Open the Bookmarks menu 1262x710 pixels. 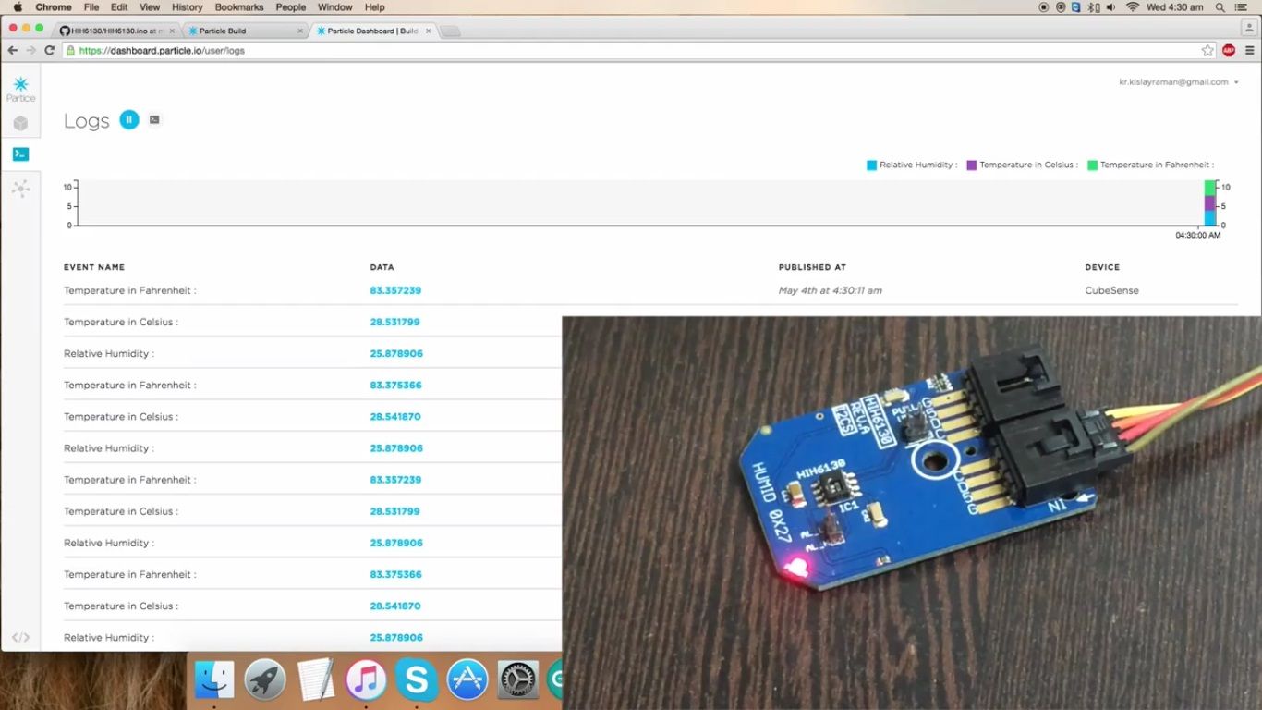click(239, 6)
